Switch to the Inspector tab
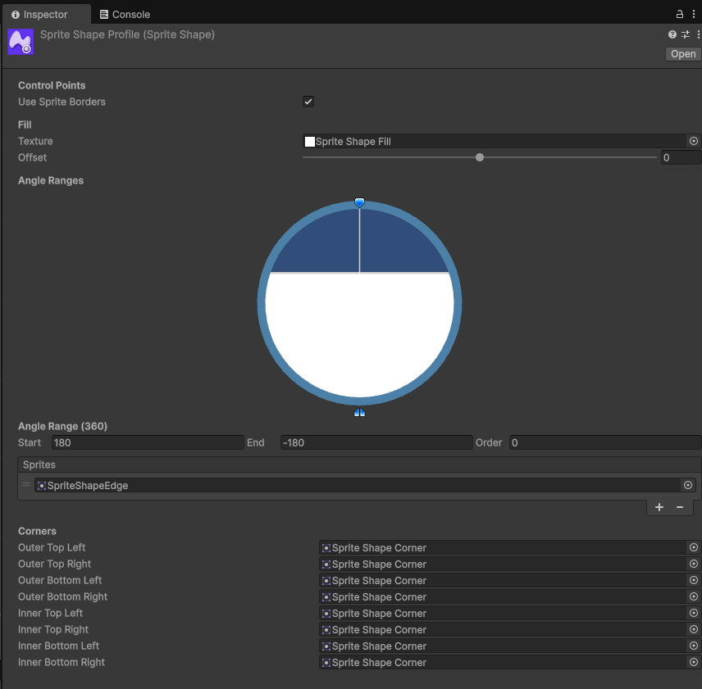 click(45, 14)
